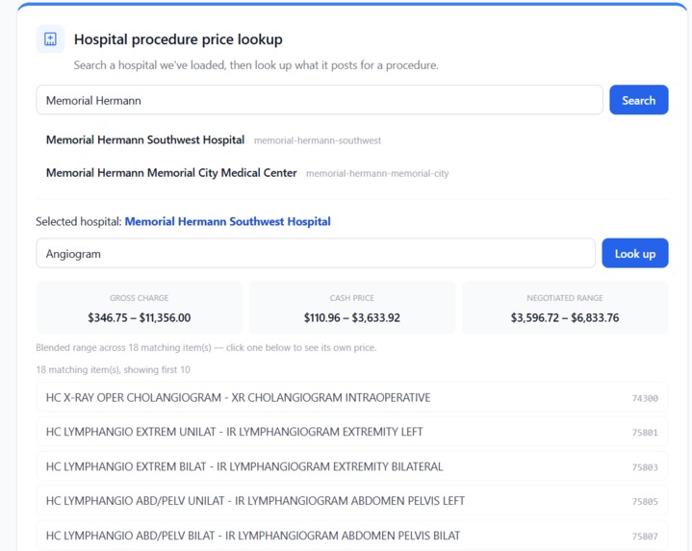Click the 'Hospital procedure price lookup' heading
This screenshot has height=551, width=692.
tap(178, 39)
